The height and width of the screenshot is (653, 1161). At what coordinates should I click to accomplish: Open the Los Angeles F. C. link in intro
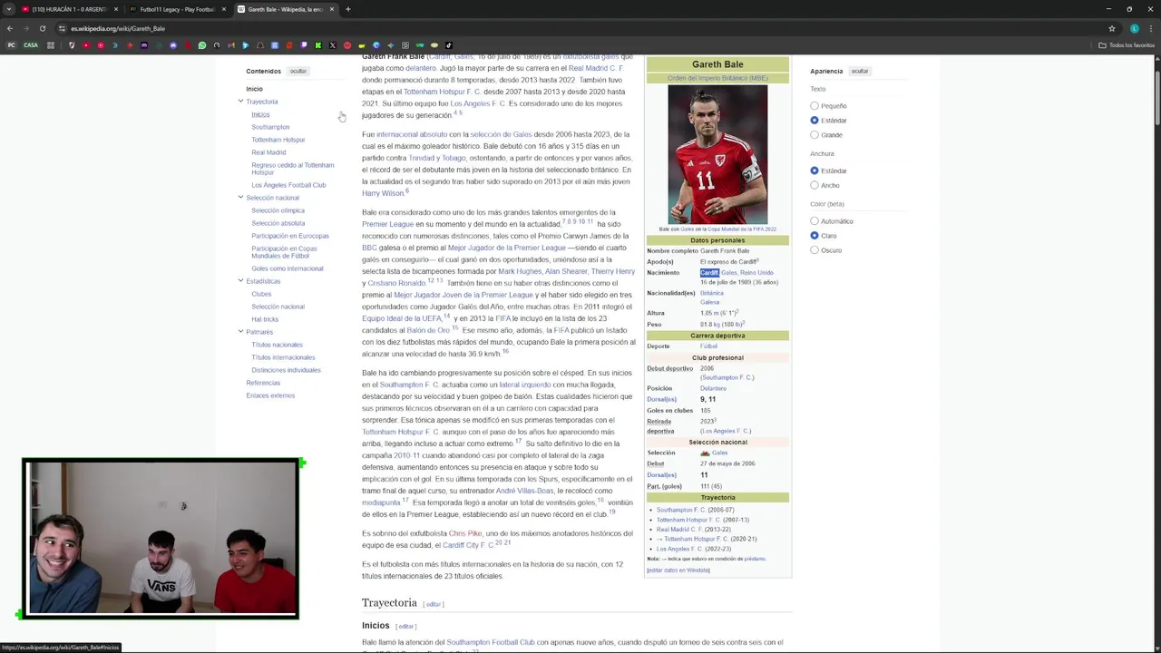pos(478,103)
